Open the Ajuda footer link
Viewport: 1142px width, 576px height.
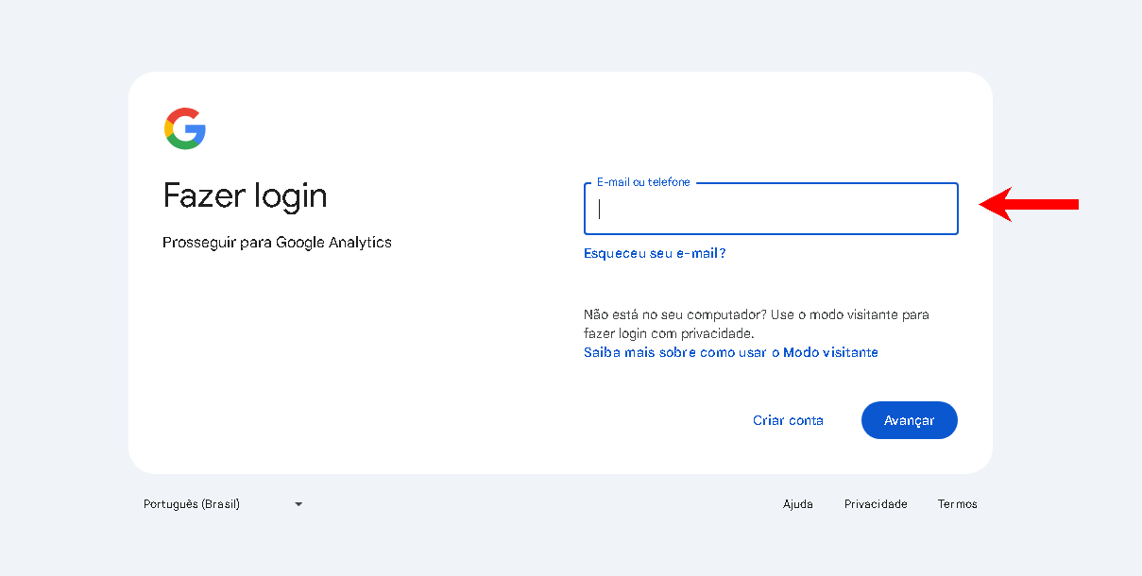(x=798, y=504)
